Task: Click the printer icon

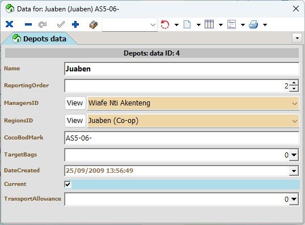Action: click(253, 24)
